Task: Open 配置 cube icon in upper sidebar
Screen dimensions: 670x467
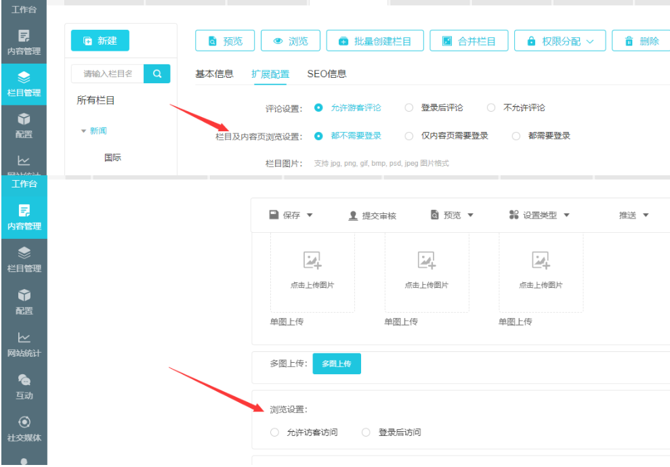Action: click(x=24, y=119)
